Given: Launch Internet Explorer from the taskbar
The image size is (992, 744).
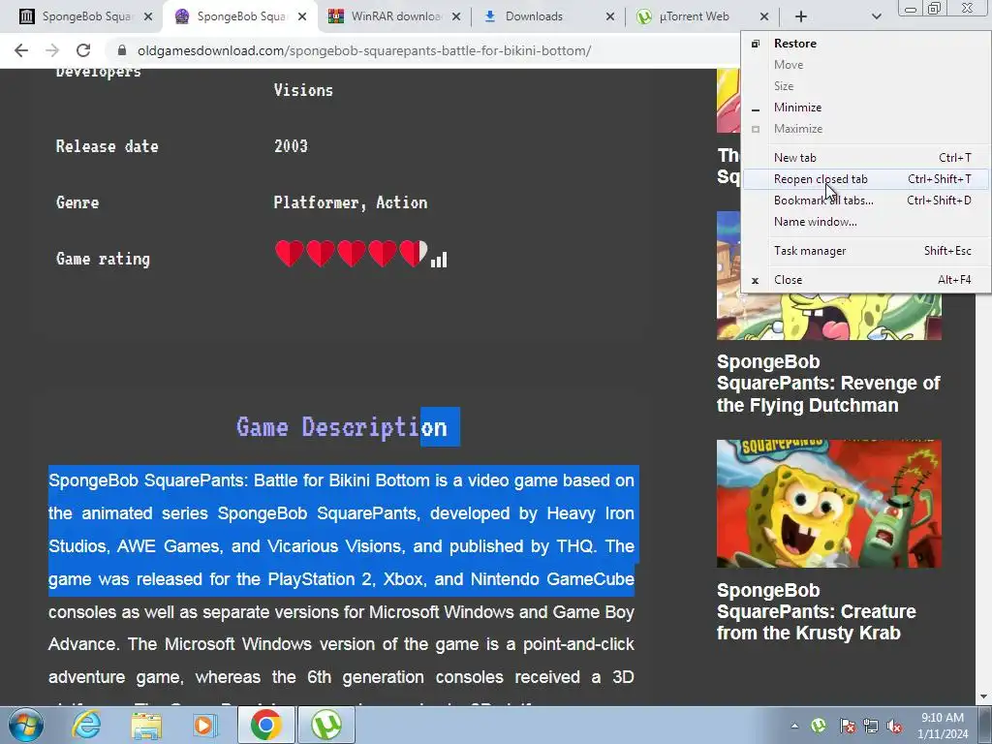Looking at the screenshot, I should (x=86, y=725).
